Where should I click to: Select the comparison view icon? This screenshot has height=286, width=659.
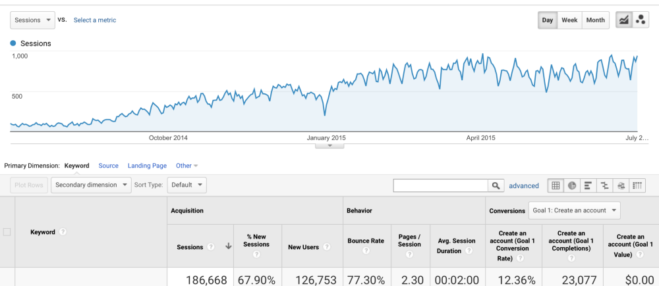point(605,185)
